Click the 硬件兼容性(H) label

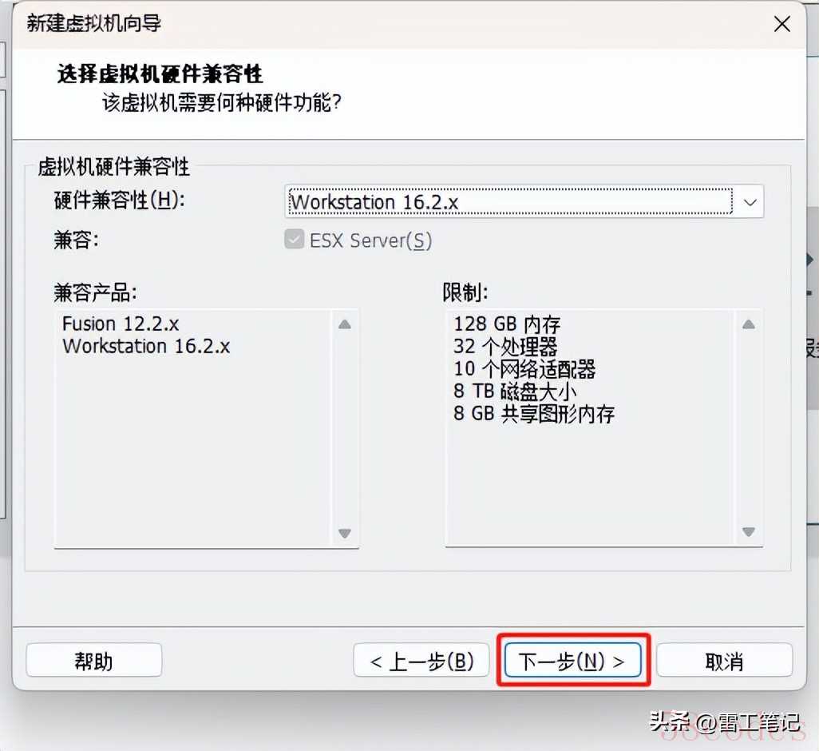[x=119, y=200]
